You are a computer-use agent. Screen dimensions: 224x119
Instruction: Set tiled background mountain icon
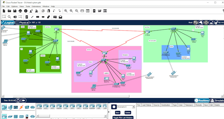click(x=211, y=23)
